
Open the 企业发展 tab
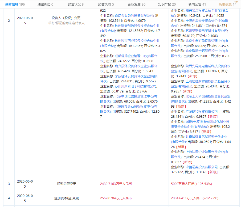(x=137, y=4)
